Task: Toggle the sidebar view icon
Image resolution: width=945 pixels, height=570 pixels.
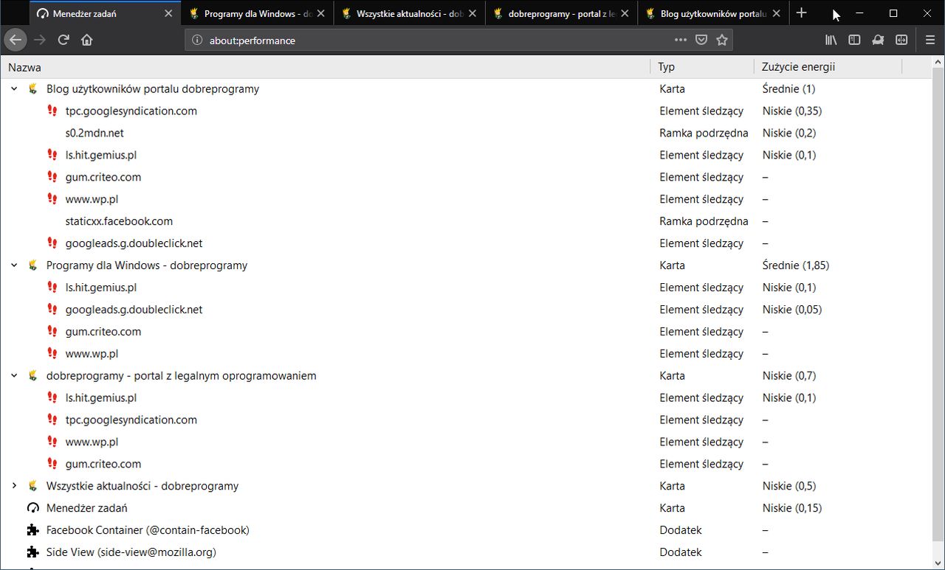Action: (x=854, y=40)
